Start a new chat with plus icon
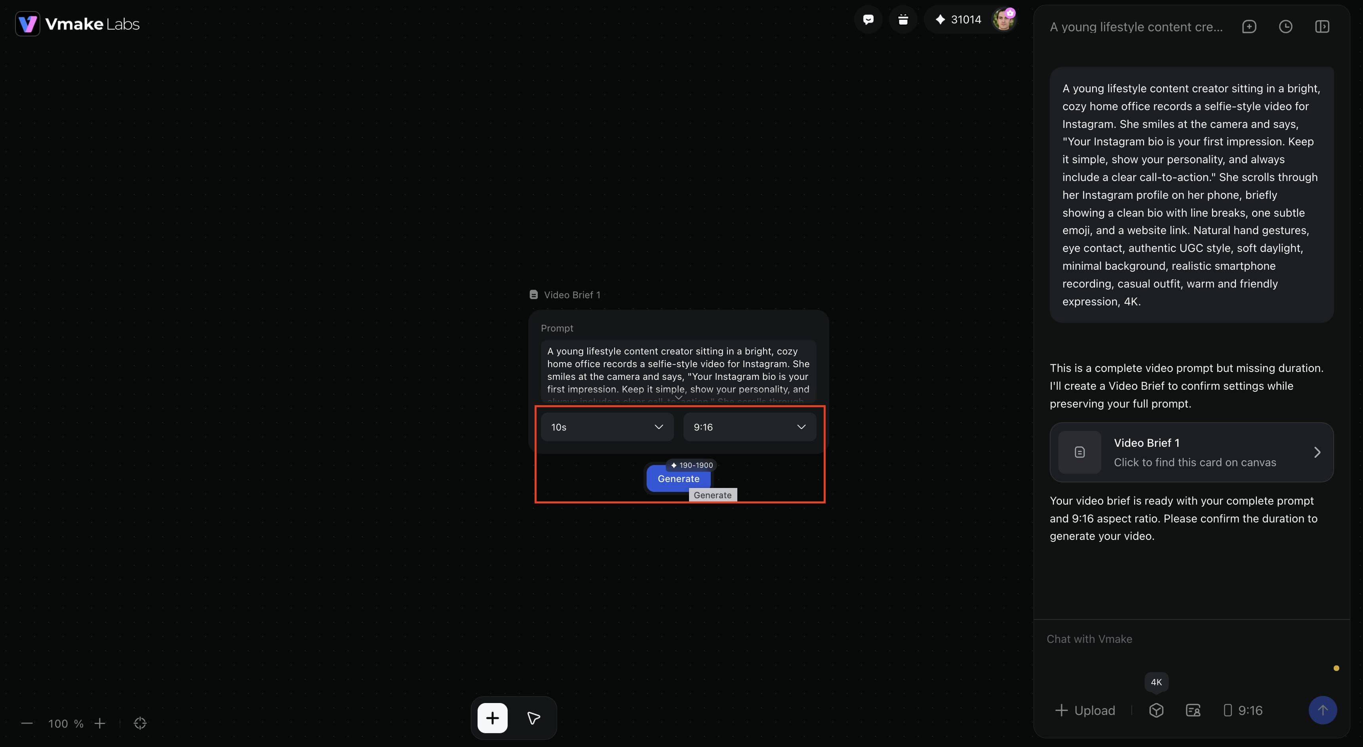Viewport: 1363px width, 747px height. click(x=1249, y=27)
